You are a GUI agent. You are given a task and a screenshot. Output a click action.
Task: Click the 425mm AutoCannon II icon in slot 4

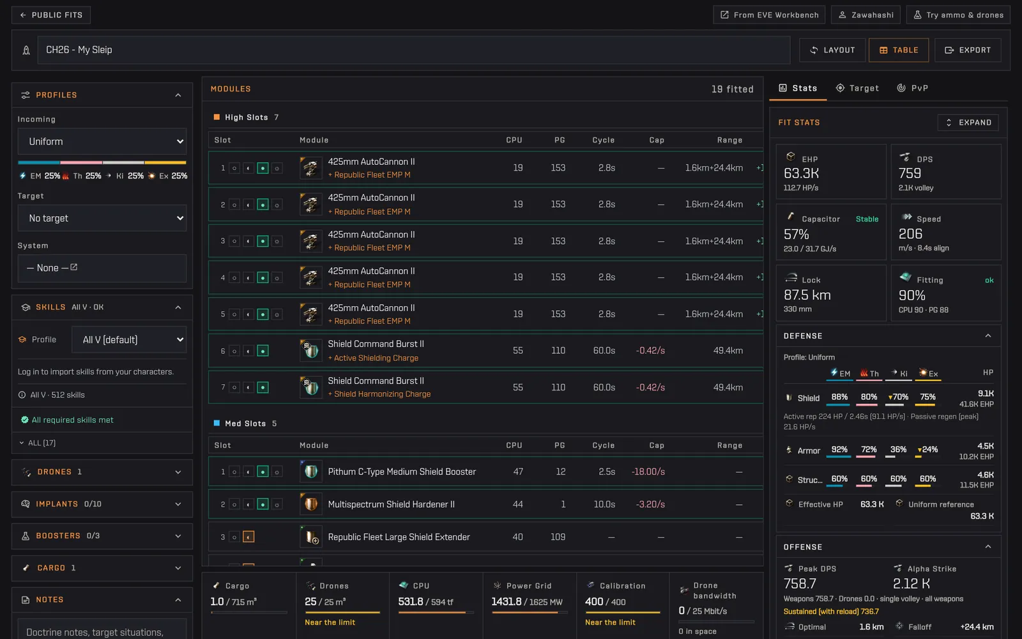[x=311, y=278]
